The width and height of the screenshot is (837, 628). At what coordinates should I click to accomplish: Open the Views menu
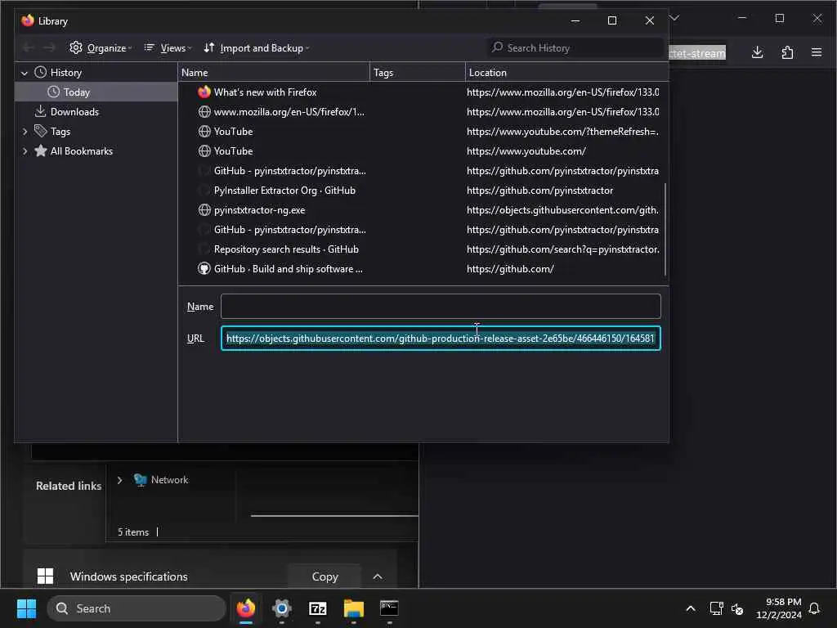(168, 48)
